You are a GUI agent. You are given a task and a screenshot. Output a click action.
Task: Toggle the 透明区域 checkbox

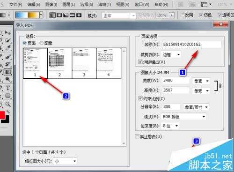tap(219, 15)
